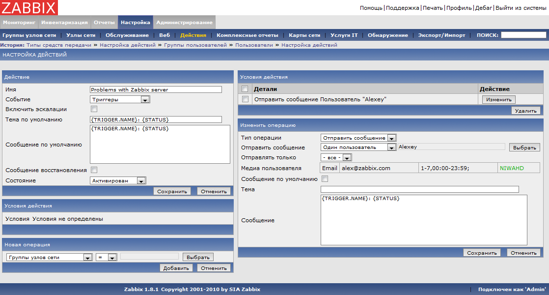
Task: Click the operation Сообщение textarea
Action: point(424,220)
